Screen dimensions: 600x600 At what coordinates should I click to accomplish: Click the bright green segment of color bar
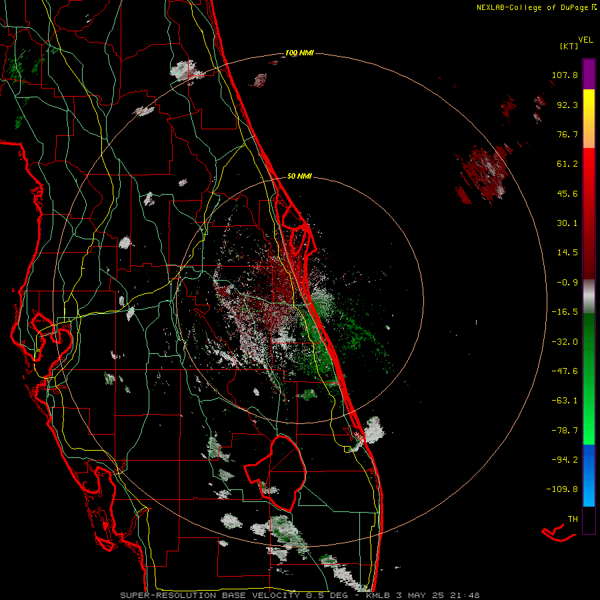click(x=589, y=379)
